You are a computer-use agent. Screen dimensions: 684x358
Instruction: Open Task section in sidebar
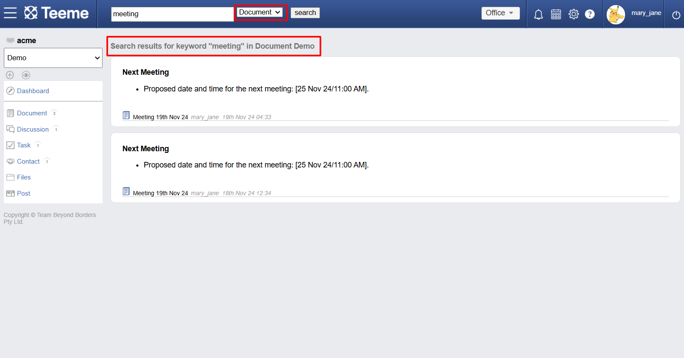coord(24,145)
